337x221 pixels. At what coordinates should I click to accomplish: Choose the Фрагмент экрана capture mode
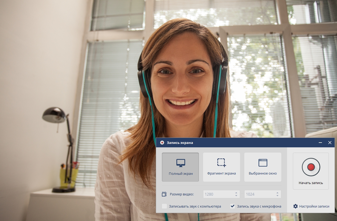point(222,167)
